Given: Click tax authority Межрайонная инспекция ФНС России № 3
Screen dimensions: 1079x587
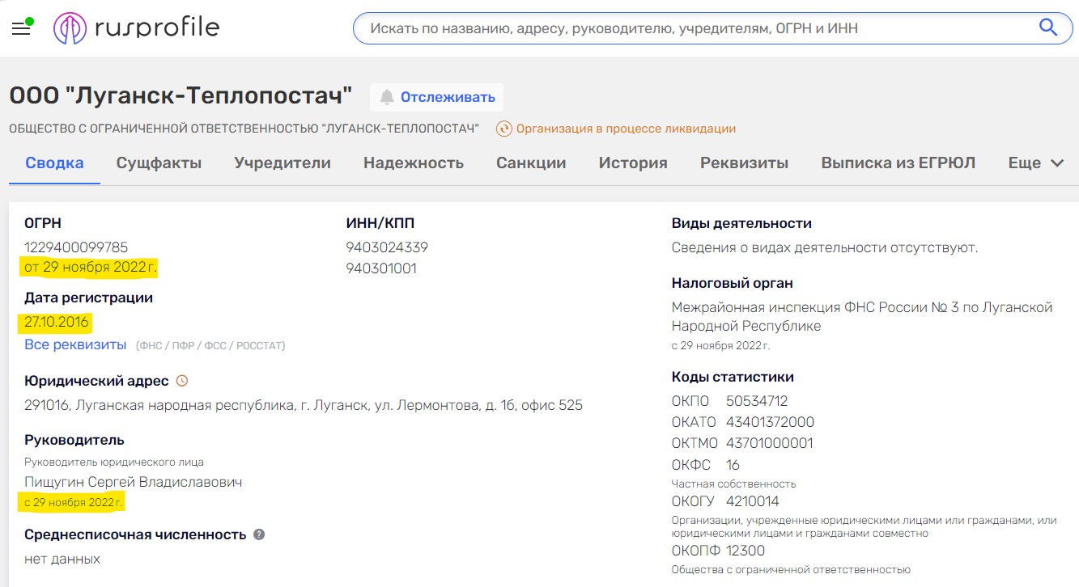Looking at the screenshot, I should (x=862, y=317).
